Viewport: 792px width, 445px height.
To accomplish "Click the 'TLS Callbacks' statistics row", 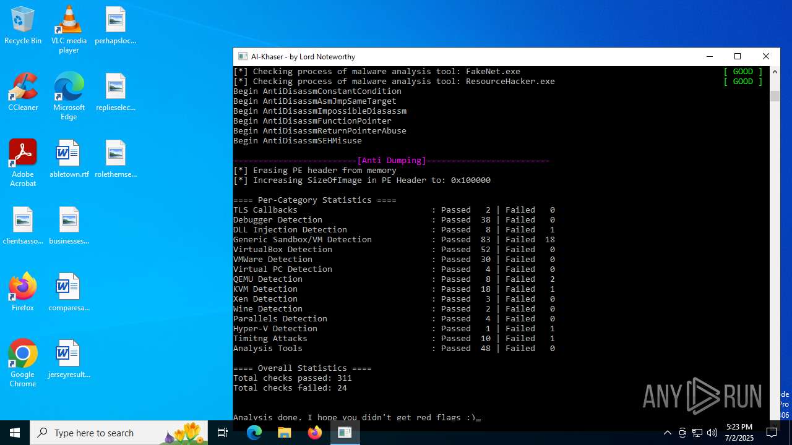I will pyautogui.click(x=394, y=210).
